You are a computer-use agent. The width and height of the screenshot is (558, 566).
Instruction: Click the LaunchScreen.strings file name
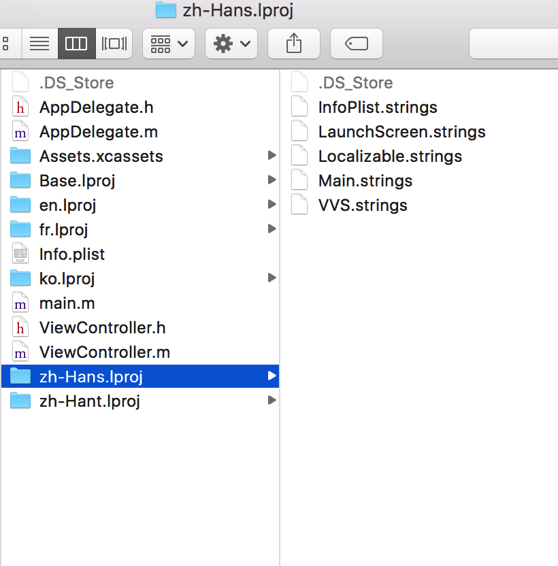[402, 132]
